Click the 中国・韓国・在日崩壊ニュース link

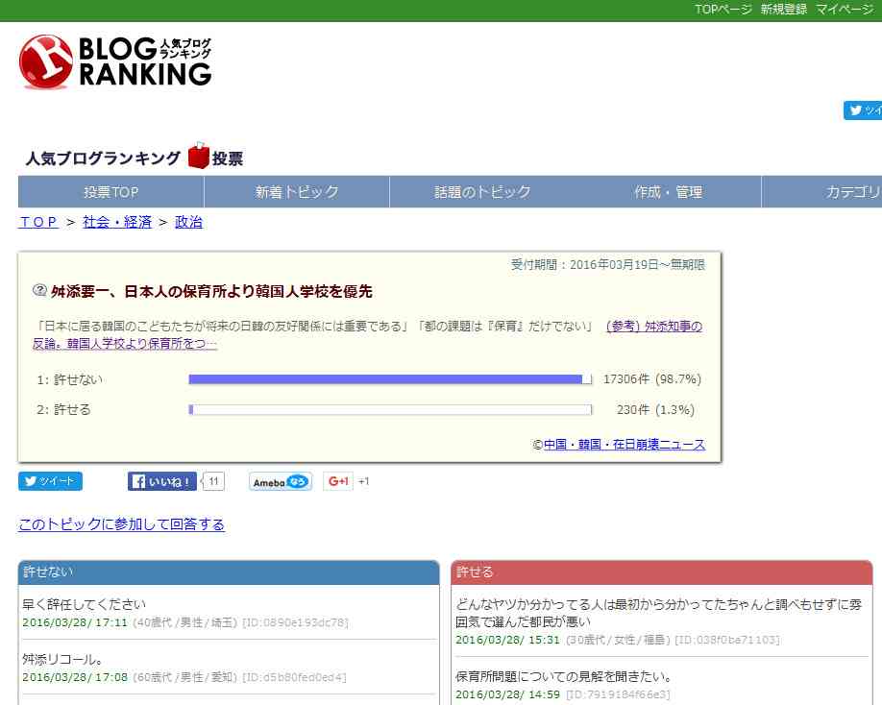tap(625, 445)
